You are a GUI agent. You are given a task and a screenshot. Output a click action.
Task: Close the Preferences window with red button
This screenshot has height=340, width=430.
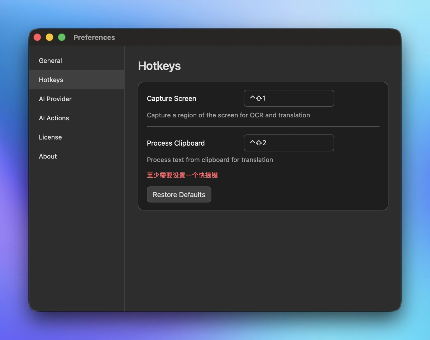coord(37,37)
